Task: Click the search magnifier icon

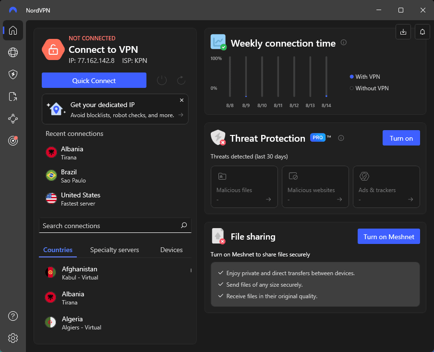Action: (x=184, y=225)
